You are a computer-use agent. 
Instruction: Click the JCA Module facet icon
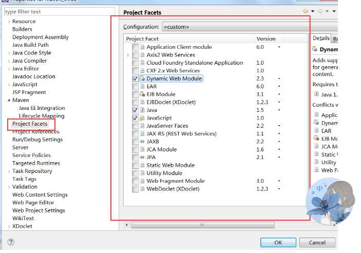[x=142, y=149]
